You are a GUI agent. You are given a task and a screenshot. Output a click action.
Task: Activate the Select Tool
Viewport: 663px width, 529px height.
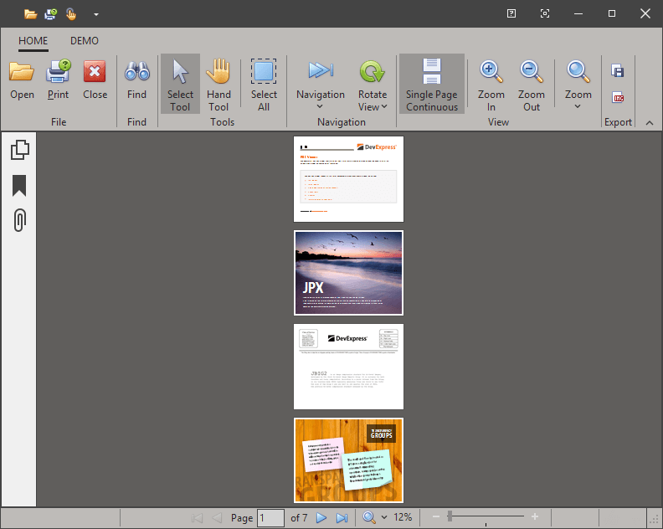point(180,83)
